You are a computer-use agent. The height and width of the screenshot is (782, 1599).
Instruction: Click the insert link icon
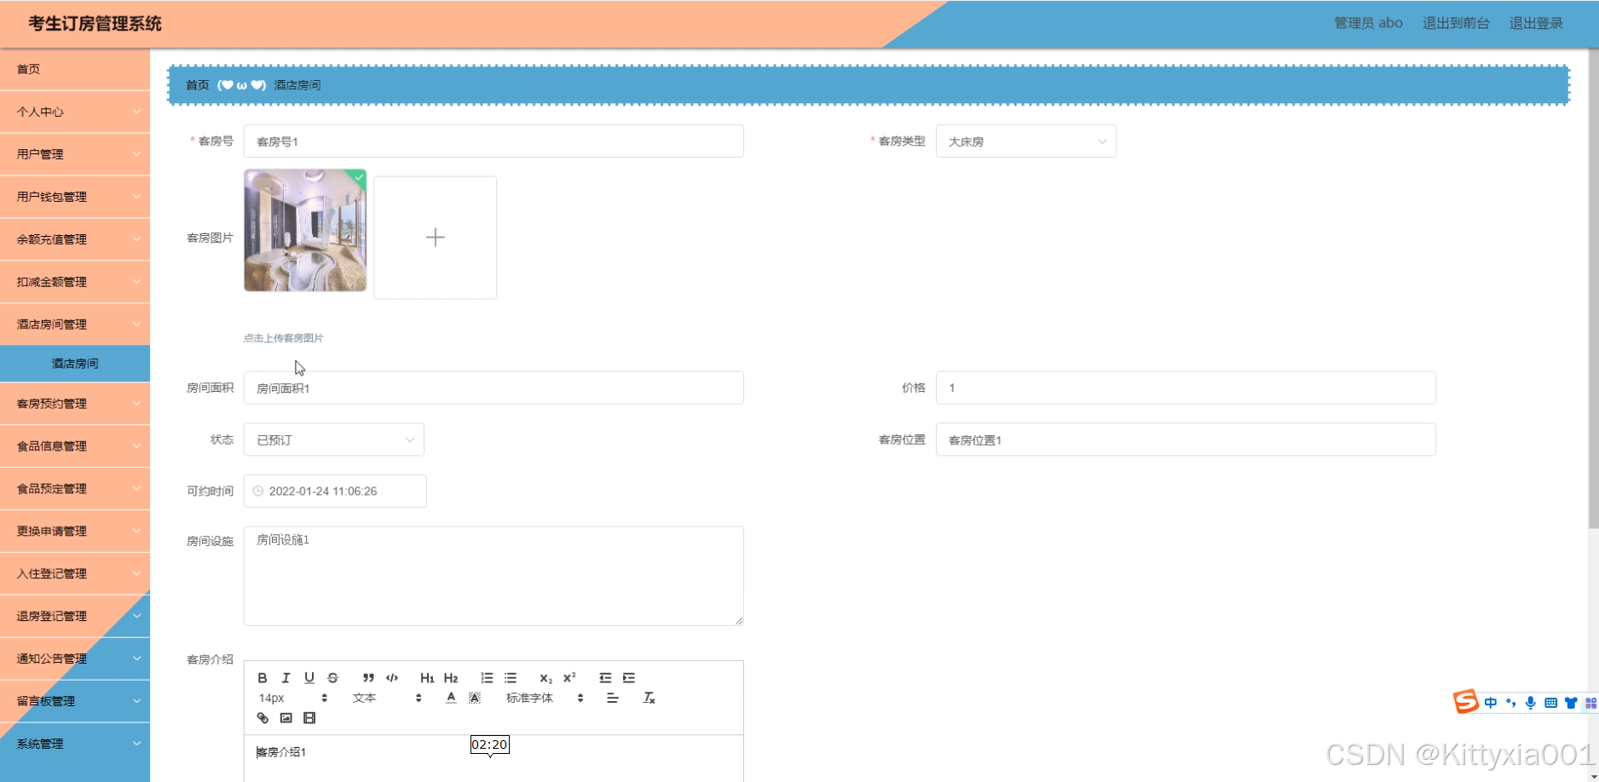[x=263, y=718]
